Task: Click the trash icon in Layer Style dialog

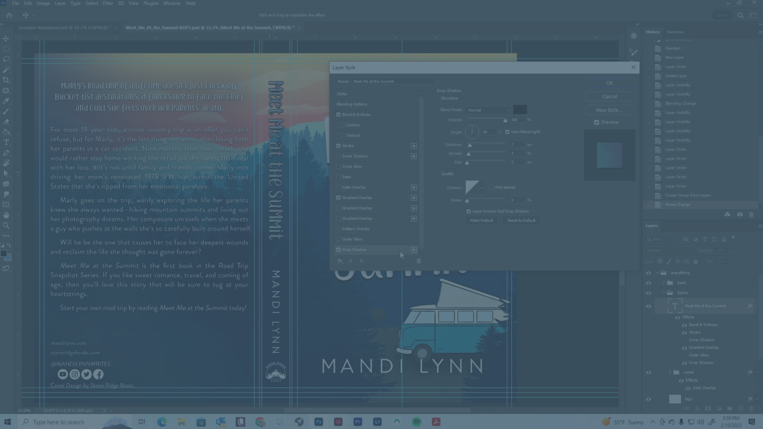Action: (418, 261)
